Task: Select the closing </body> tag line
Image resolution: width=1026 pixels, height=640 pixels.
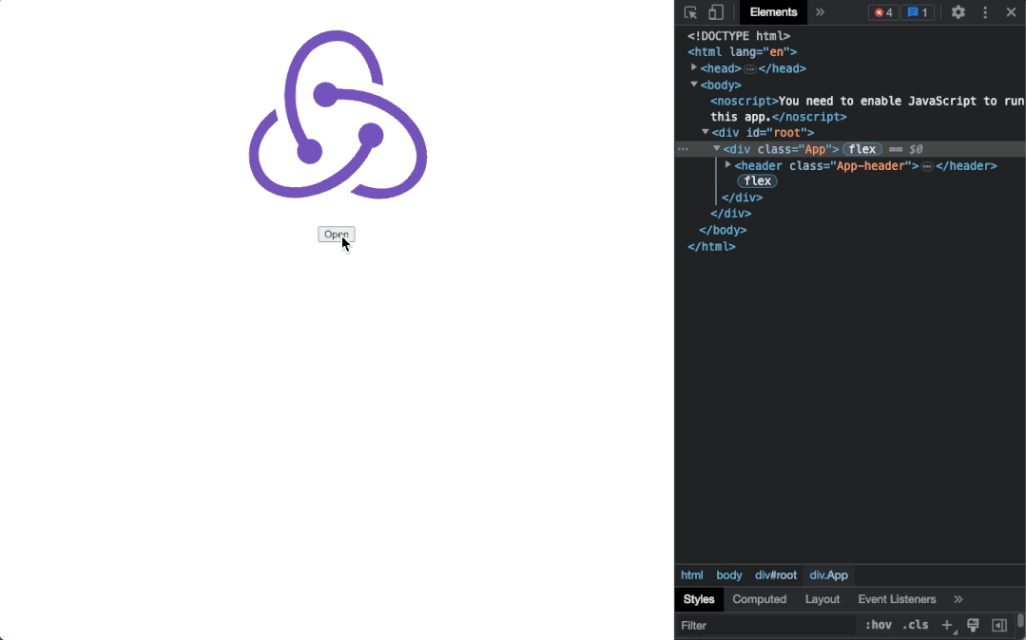Action: point(723,230)
